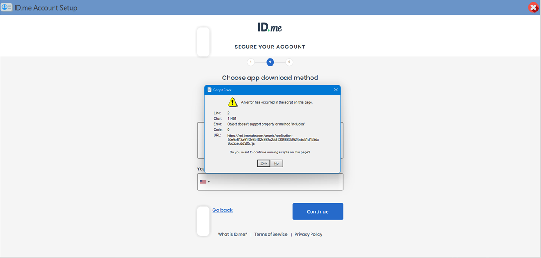Click the Go back link
Viewport: 541px width, 258px height.
223,210
